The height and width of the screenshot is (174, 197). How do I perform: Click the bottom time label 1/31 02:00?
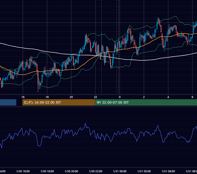[x=144, y=171]
